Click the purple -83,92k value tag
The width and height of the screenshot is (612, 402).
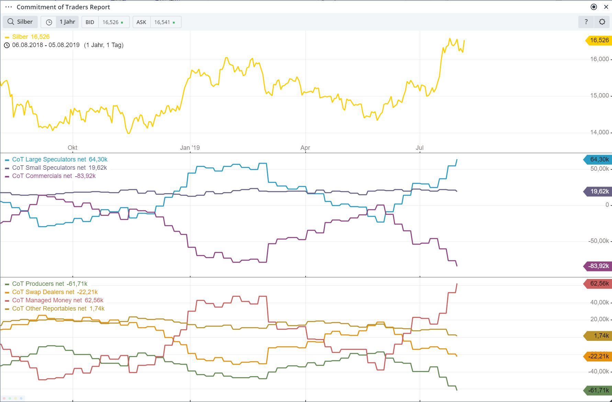(x=598, y=266)
